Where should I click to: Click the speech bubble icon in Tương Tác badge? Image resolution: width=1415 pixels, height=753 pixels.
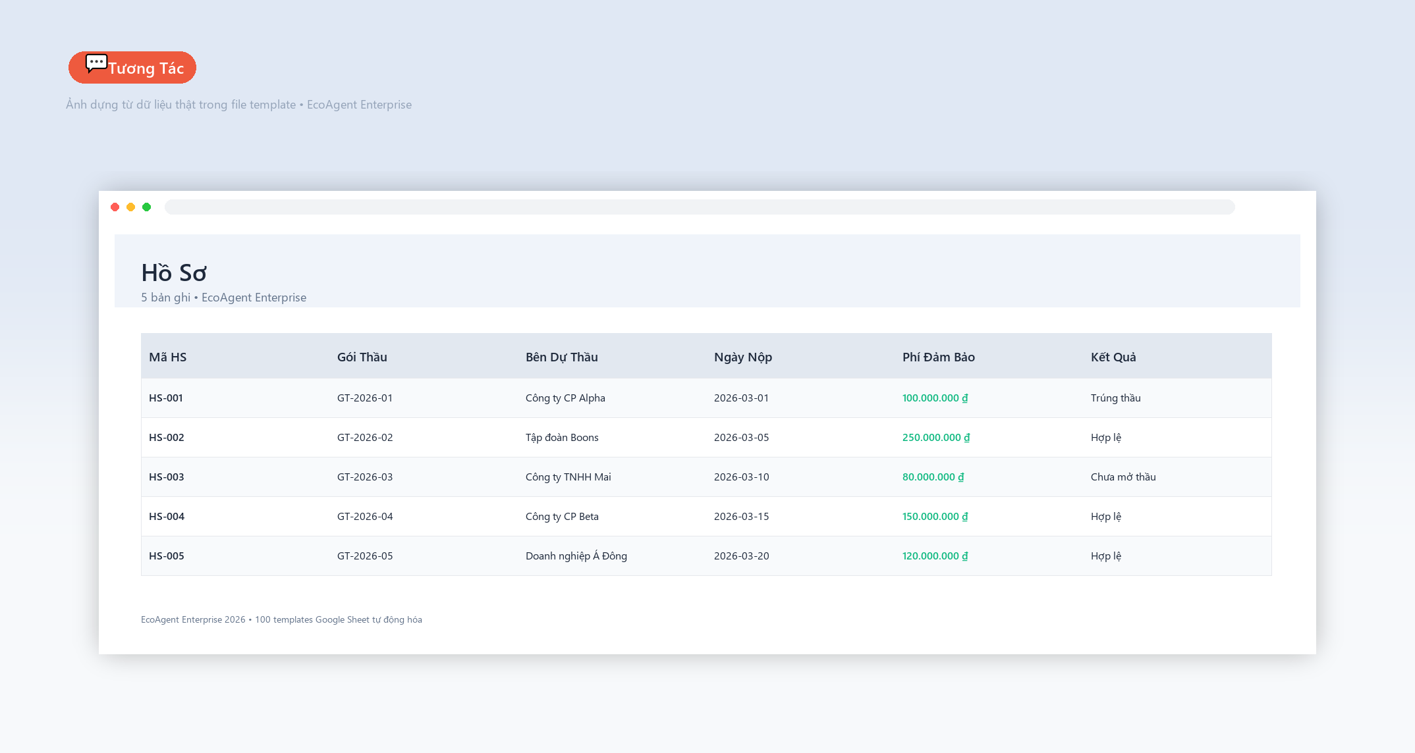click(x=96, y=64)
